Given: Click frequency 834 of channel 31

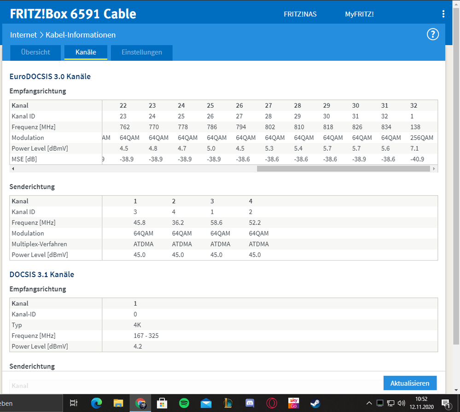Looking at the screenshot, I should click(386, 127).
